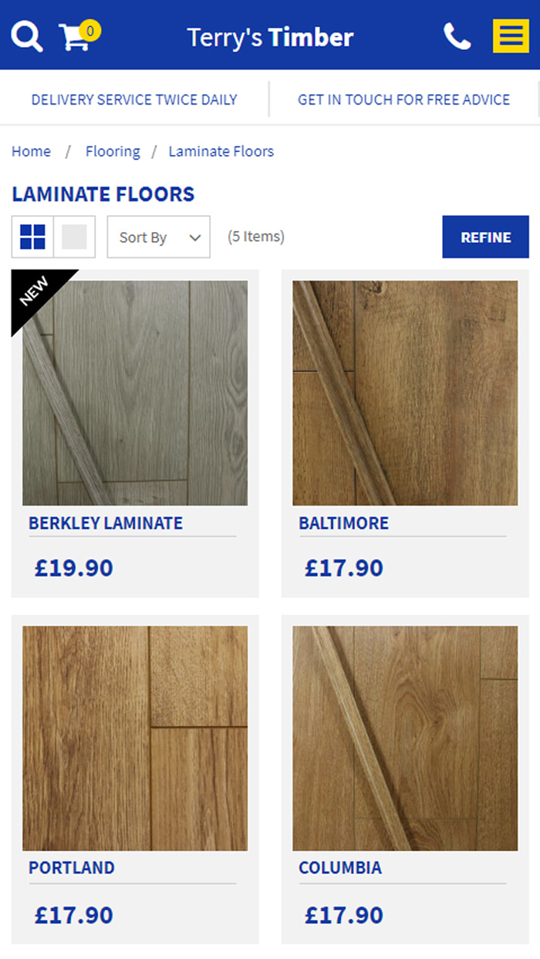
Task: Tap the phone call icon
Action: pyautogui.click(x=457, y=36)
